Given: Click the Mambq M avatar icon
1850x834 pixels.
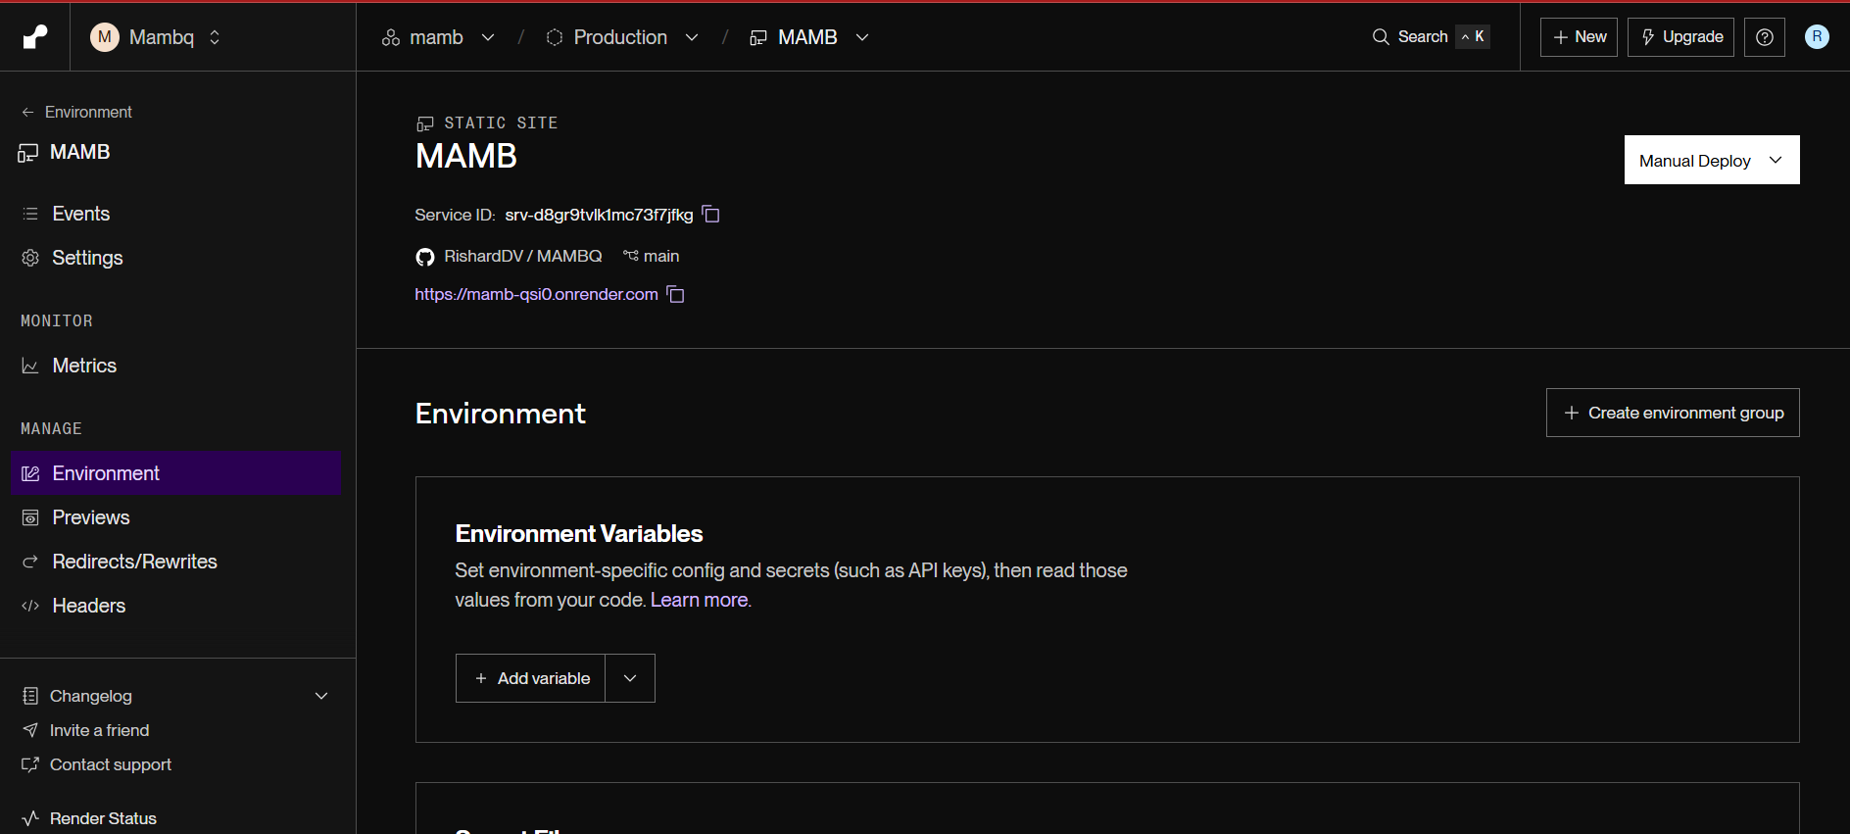Looking at the screenshot, I should pos(105,37).
